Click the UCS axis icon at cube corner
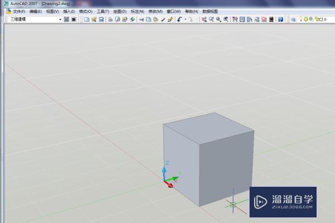 coord(172,175)
